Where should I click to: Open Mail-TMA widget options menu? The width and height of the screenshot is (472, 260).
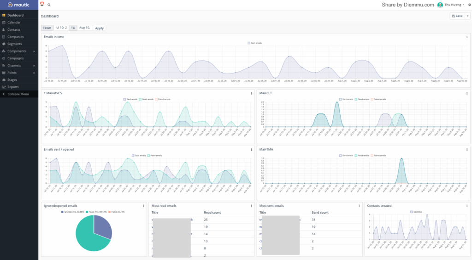(x=467, y=150)
